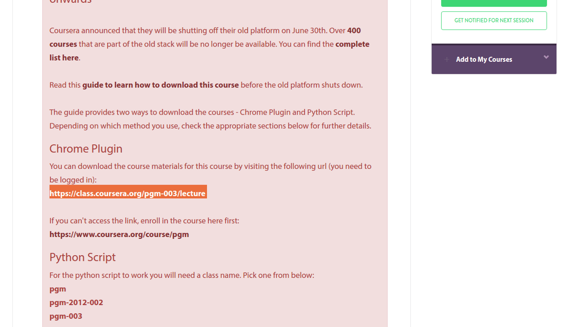Select the pgm-2012-002 class name

pos(76,302)
